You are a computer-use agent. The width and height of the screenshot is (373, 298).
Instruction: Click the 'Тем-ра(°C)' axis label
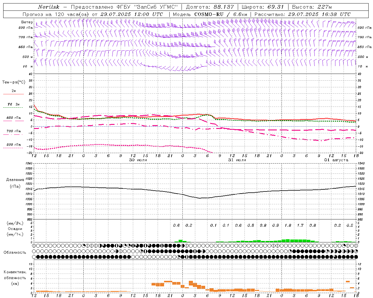[x=14, y=82]
